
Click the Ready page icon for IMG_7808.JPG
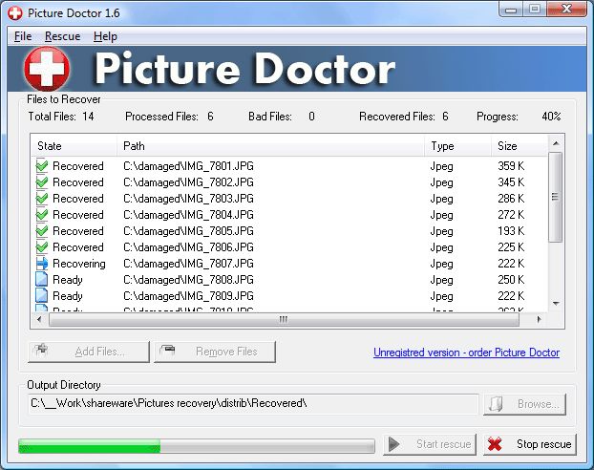tap(42, 280)
